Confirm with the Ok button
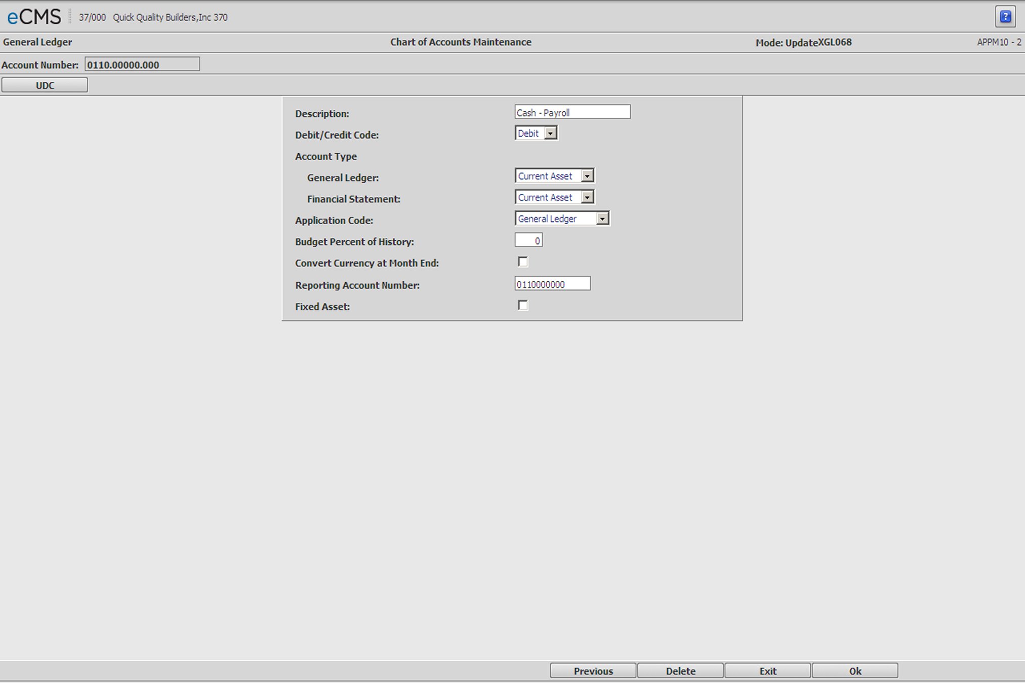The image size is (1025, 683). pos(855,671)
